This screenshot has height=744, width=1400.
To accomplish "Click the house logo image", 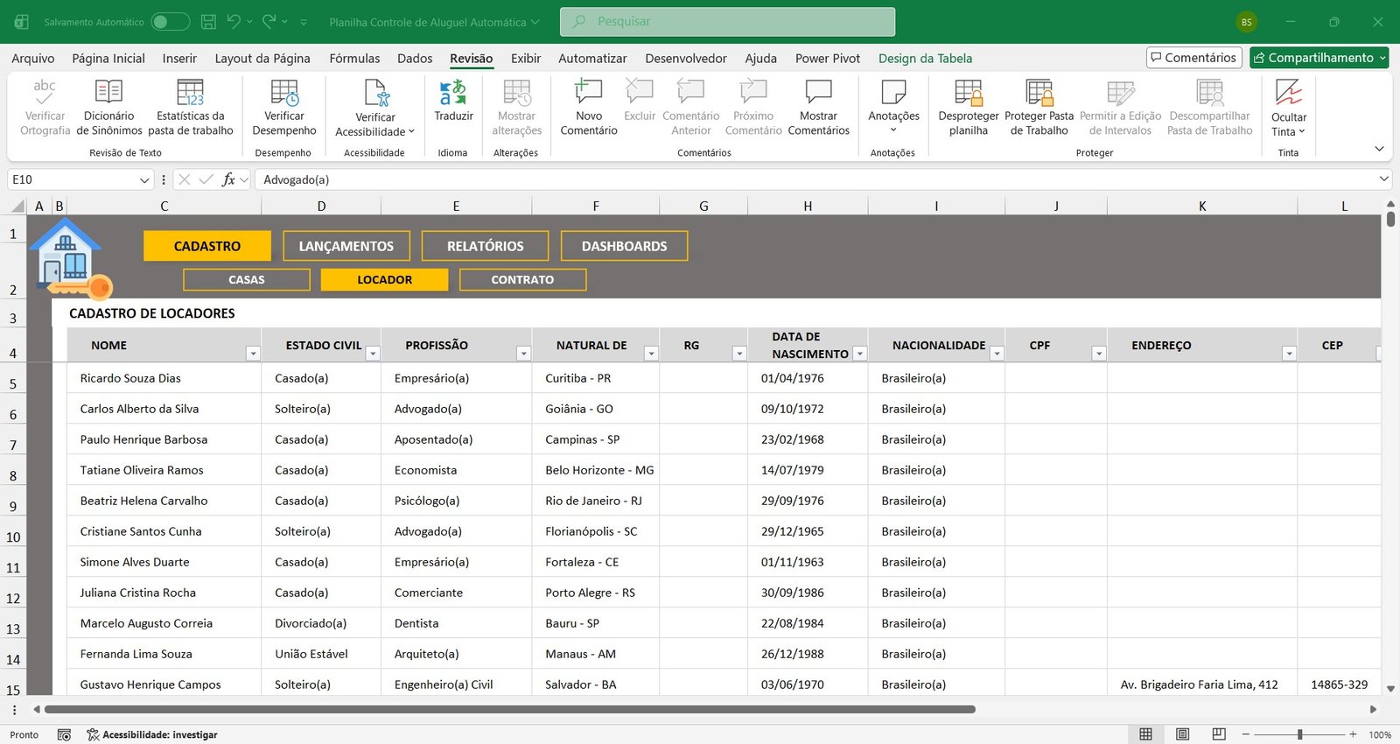I will (70, 260).
